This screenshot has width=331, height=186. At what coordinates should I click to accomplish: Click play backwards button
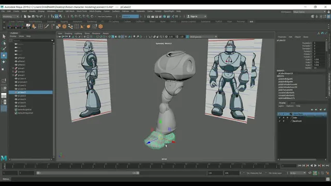(311, 166)
